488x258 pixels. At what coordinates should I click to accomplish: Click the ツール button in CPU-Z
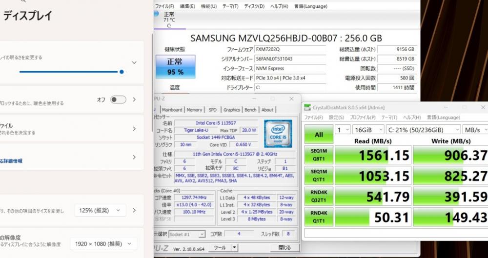pyautogui.click(x=220, y=248)
